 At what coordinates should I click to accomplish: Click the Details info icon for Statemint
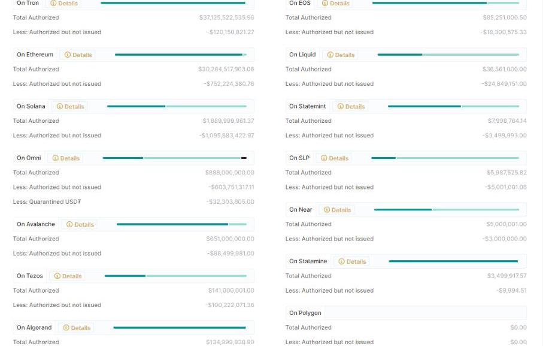(341, 106)
